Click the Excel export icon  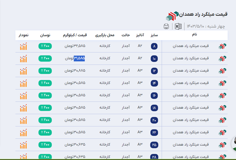tap(178, 26)
